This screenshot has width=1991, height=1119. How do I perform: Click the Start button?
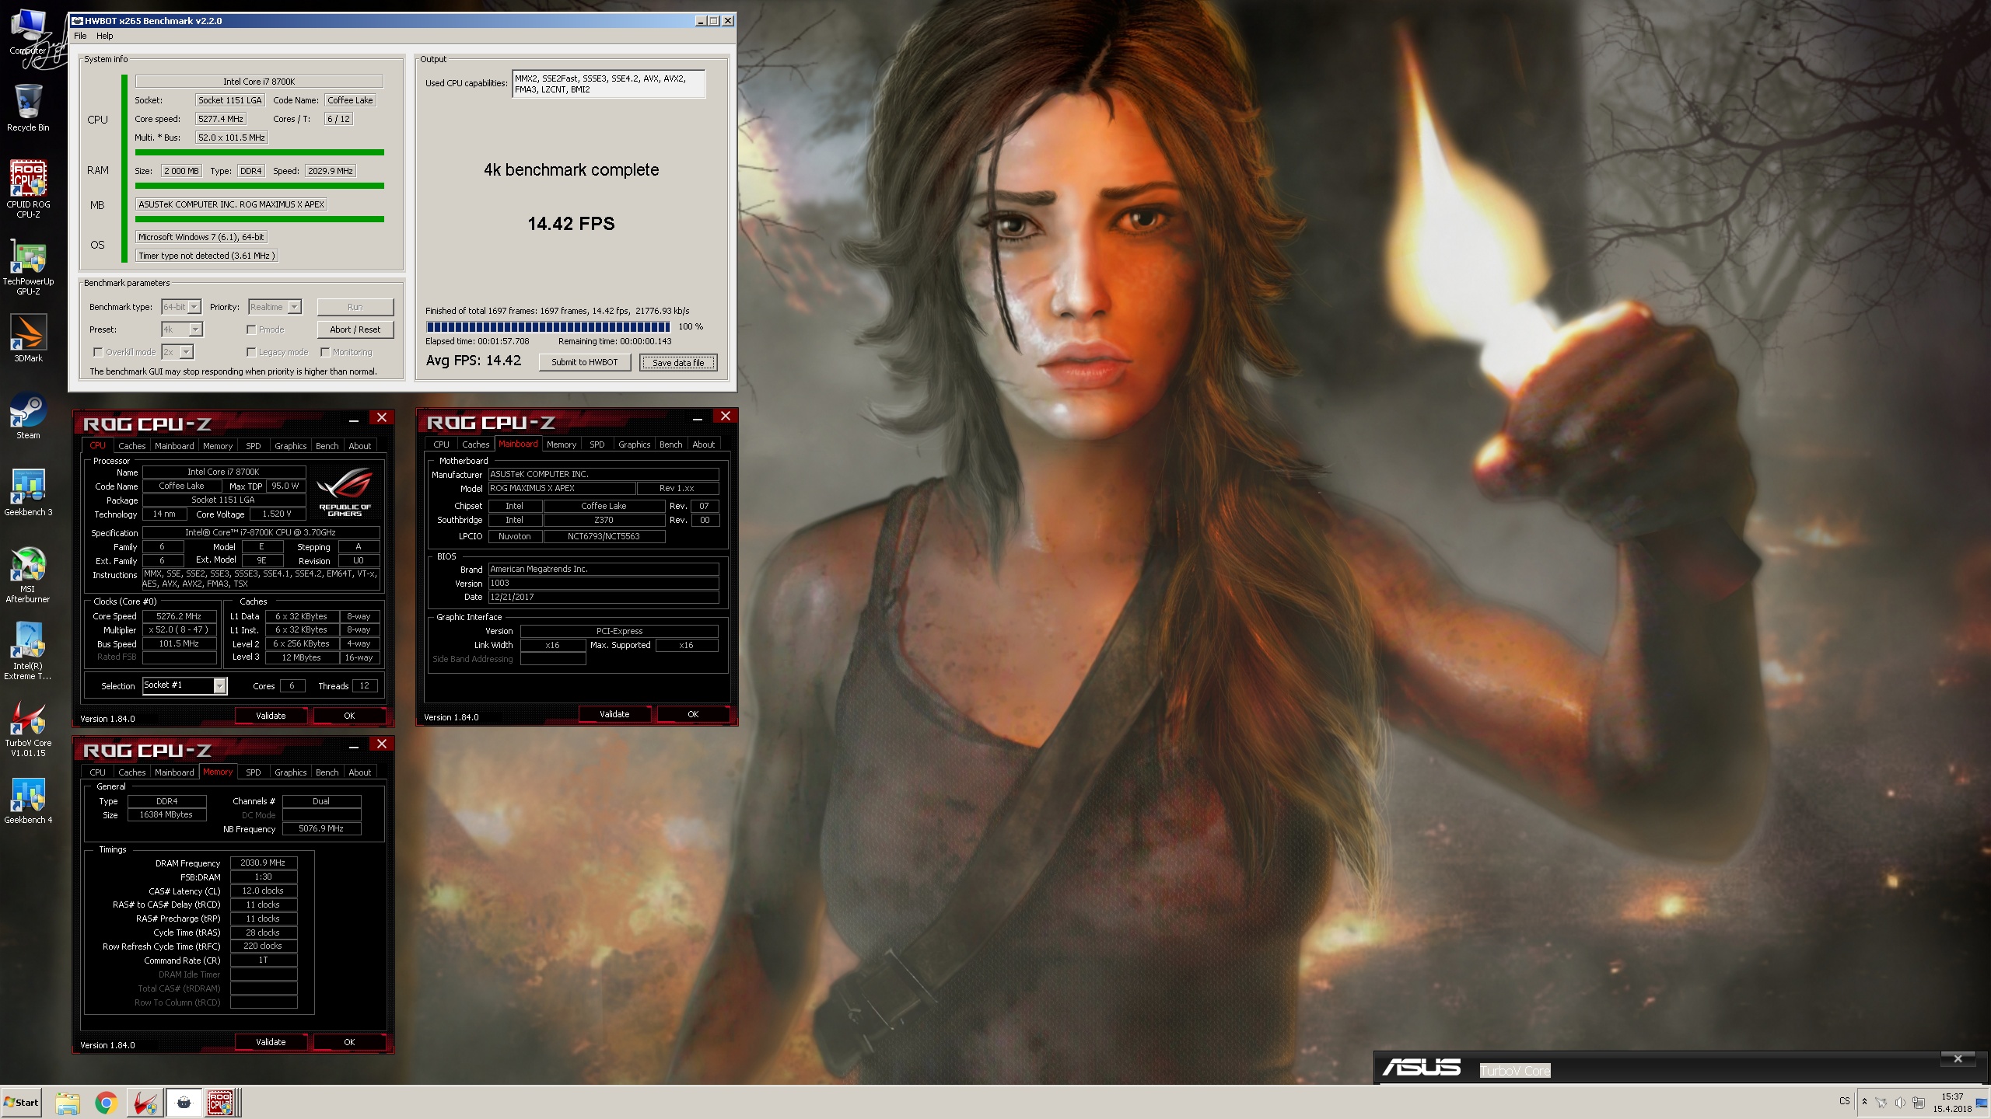(x=21, y=1103)
